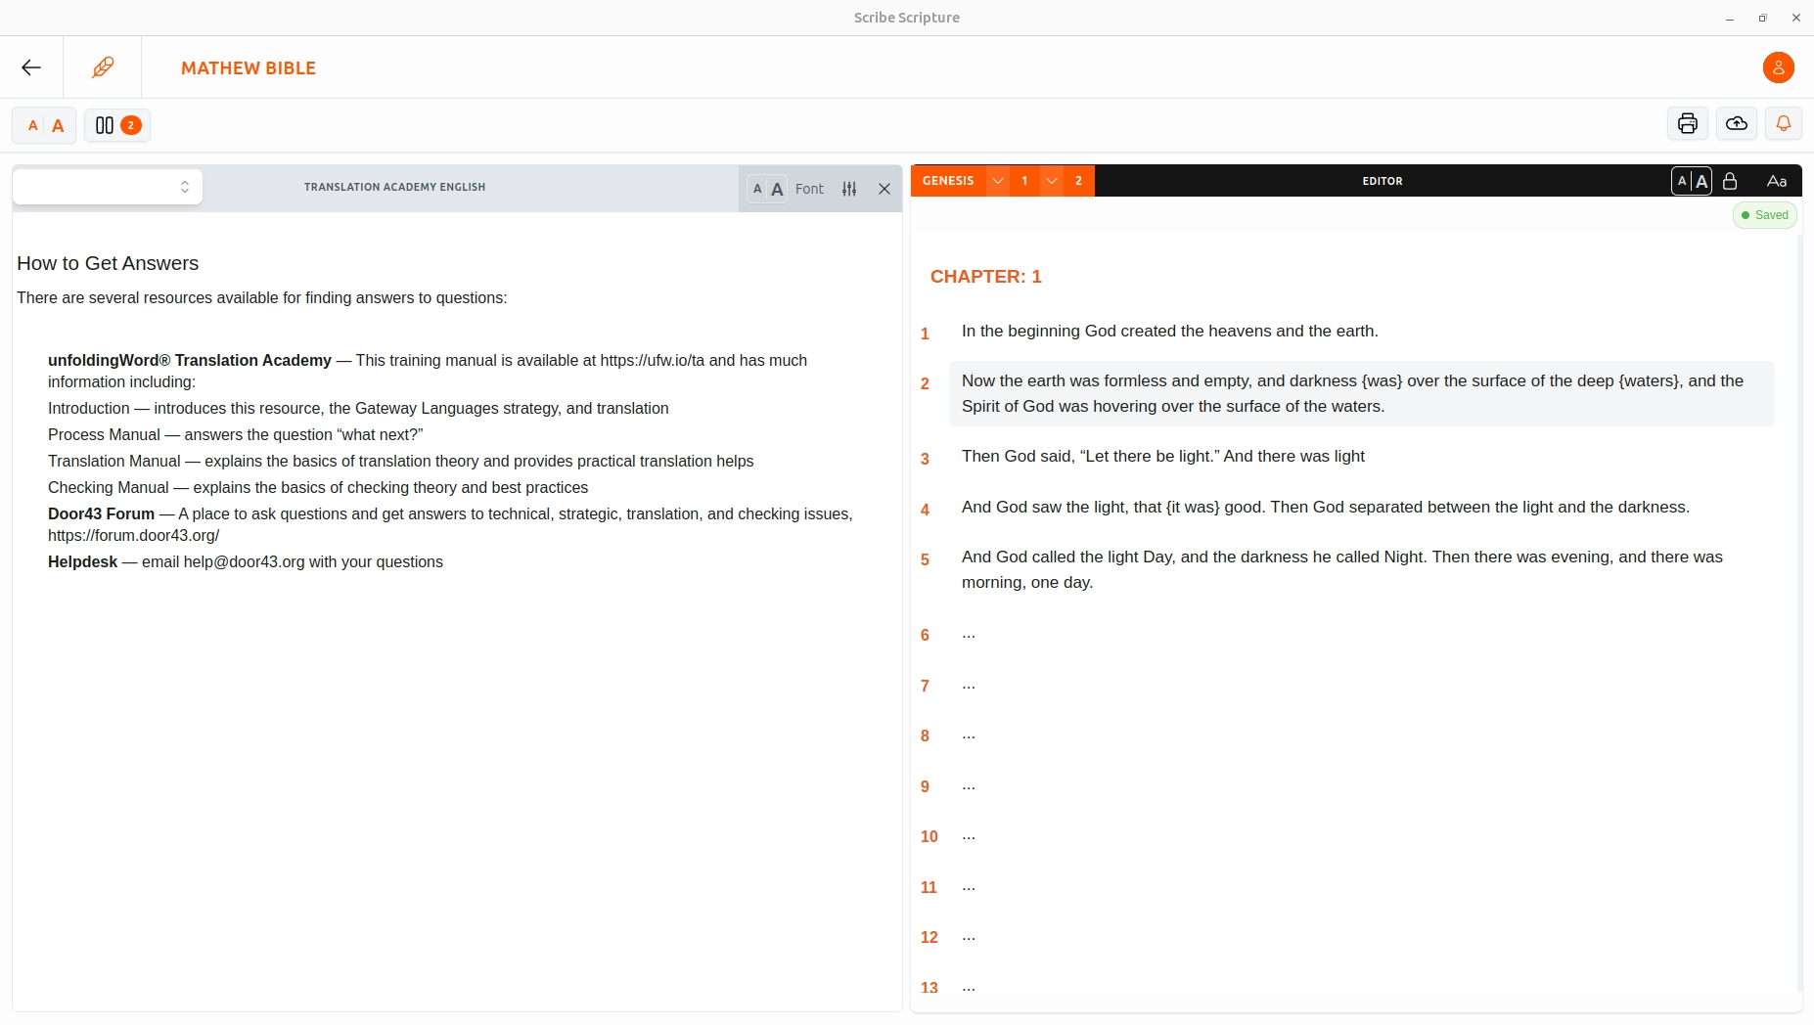Click the Saved status indicator
Viewport: 1814px width, 1025px height.
point(1764,214)
